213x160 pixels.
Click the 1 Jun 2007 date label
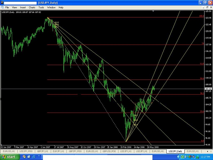click(45, 147)
